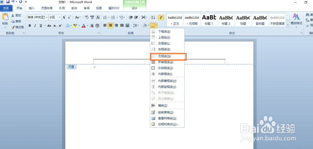
Task: Click the Copy (复制) button
Action: pos(16,21)
